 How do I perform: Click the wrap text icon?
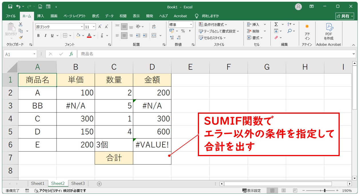coord(154,27)
